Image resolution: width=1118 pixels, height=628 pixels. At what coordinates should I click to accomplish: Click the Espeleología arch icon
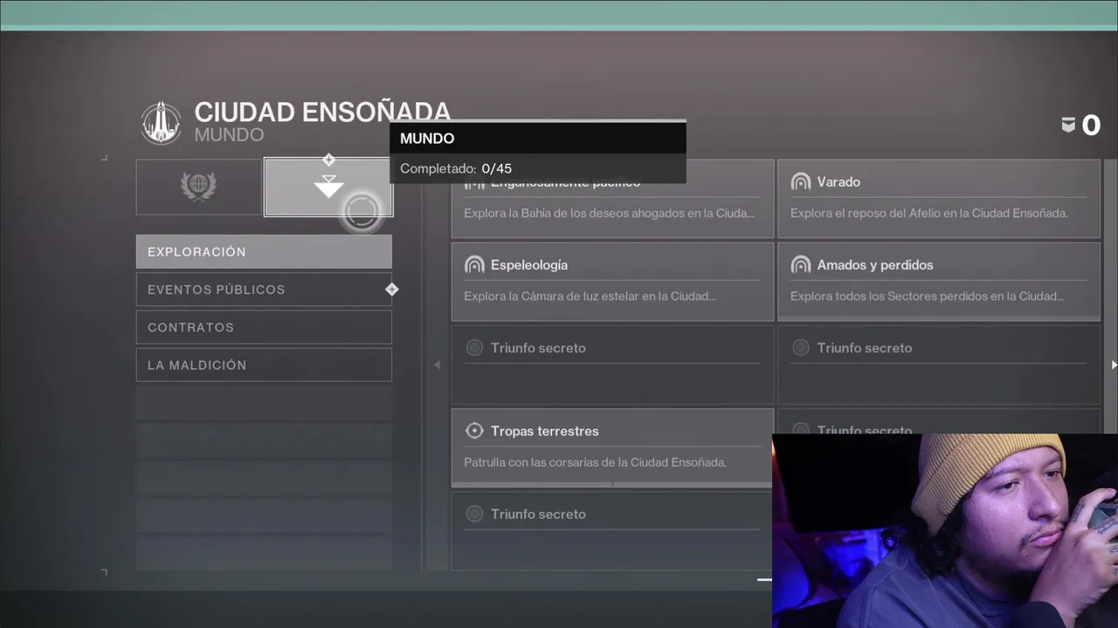(474, 264)
